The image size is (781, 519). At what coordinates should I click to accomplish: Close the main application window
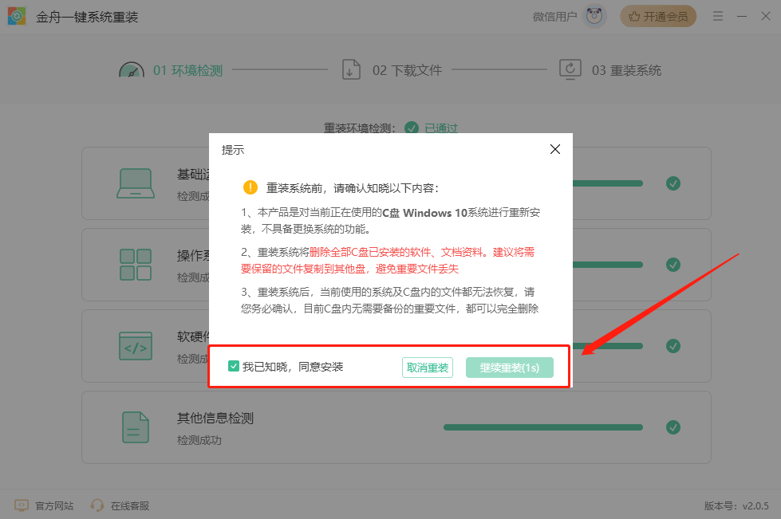pyautogui.click(x=766, y=17)
